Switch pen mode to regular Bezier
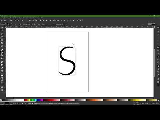 (5, 24)
